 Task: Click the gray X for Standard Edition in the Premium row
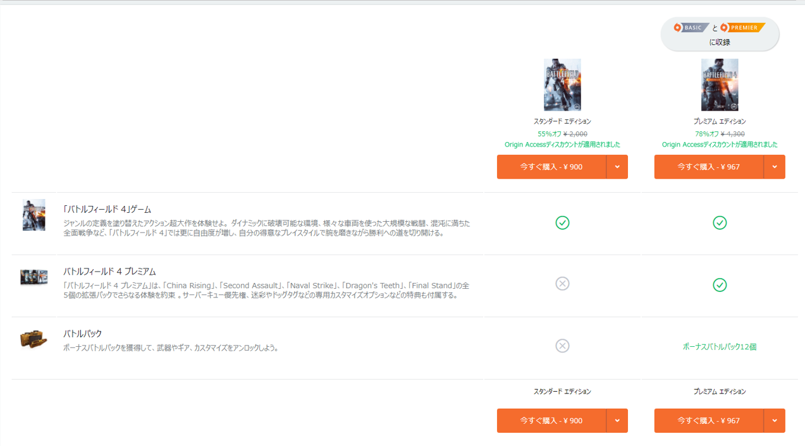click(562, 284)
